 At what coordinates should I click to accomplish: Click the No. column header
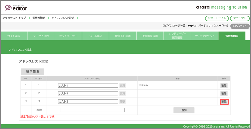pos(26,79)
